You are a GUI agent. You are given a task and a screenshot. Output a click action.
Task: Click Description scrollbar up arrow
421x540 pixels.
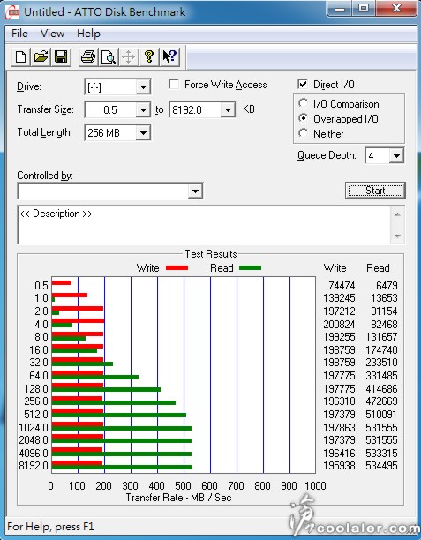pos(397,214)
